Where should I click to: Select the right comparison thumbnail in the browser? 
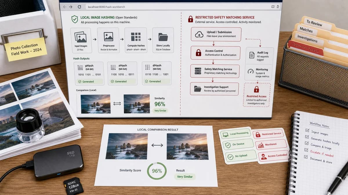pyautogui.click(x=137, y=103)
